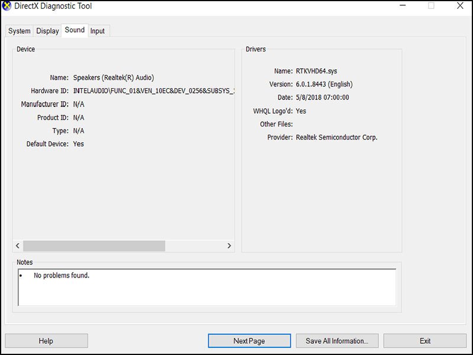Minimize the DirectX Diagnostic Tool window
This screenshot has height=355, width=473.
coord(403,6)
